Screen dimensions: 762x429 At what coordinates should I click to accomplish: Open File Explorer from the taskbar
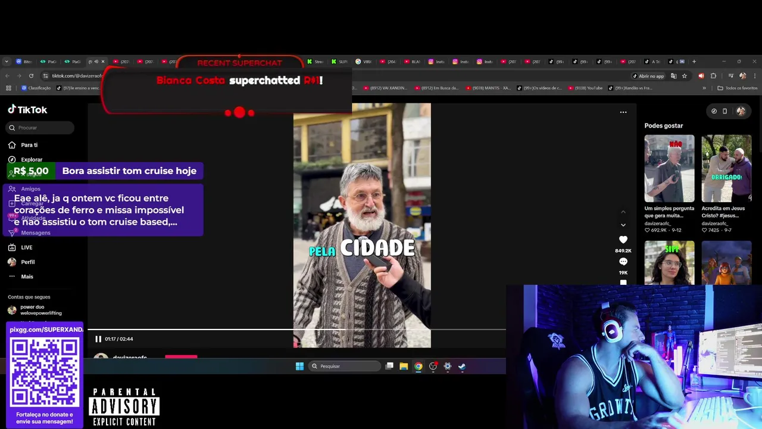coord(404,366)
